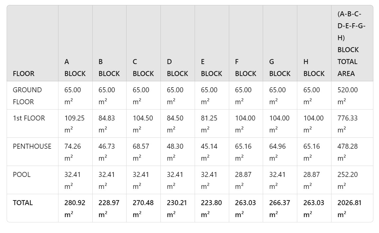Select the A BLOCK column header

pyautogui.click(x=75, y=68)
